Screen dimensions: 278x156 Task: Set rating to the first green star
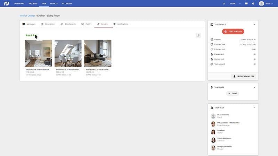[x=27, y=35]
